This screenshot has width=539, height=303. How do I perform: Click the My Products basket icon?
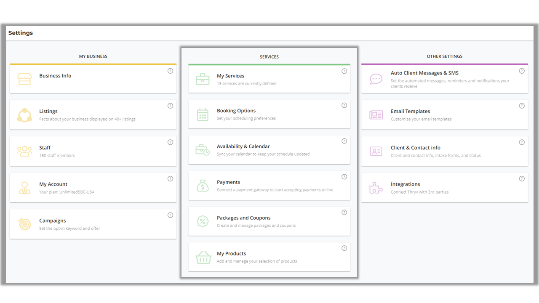coord(203,257)
